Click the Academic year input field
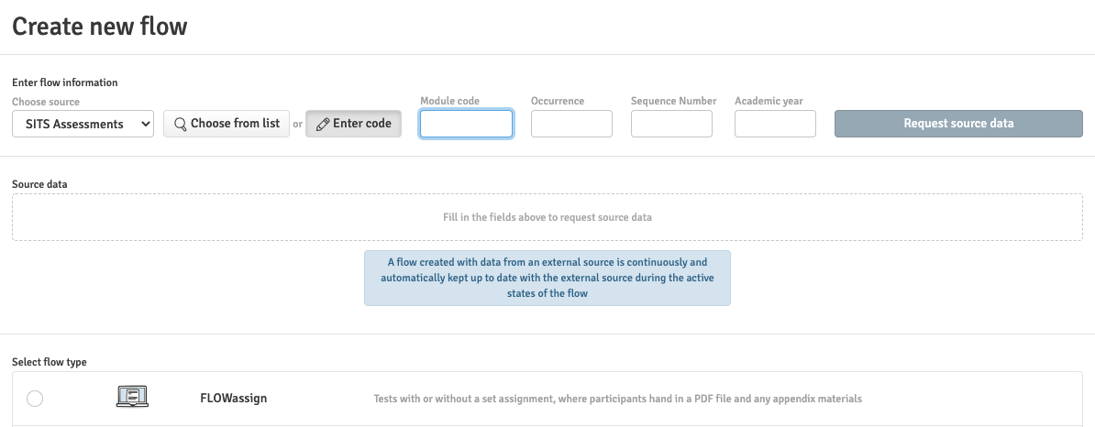Viewport: 1095px width, 427px height. click(x=775, y=124)
